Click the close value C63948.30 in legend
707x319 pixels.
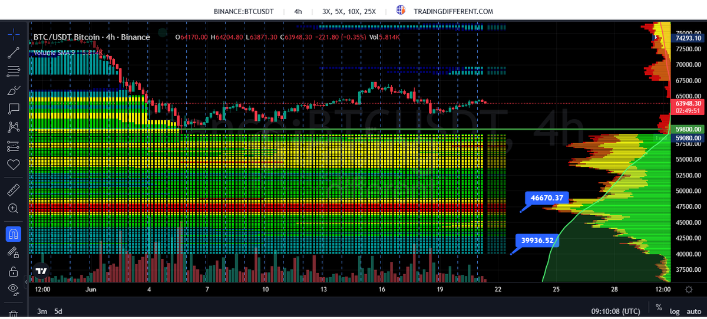click(297, 37)
